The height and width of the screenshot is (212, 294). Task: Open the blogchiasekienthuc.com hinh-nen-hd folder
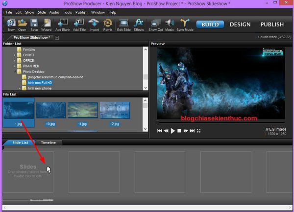(55, 77)
